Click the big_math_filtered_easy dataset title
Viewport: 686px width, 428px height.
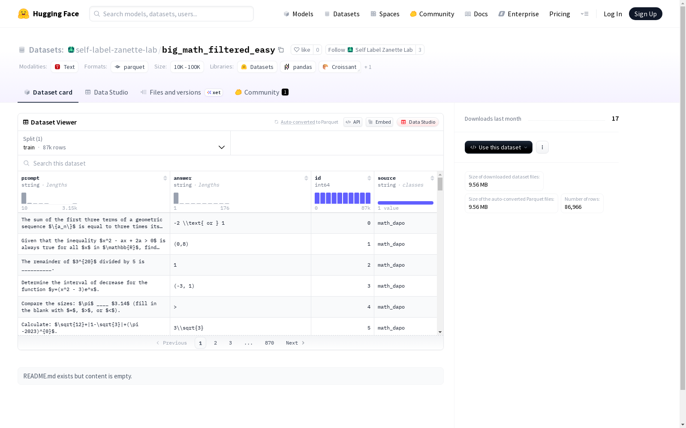click(219, 50)
